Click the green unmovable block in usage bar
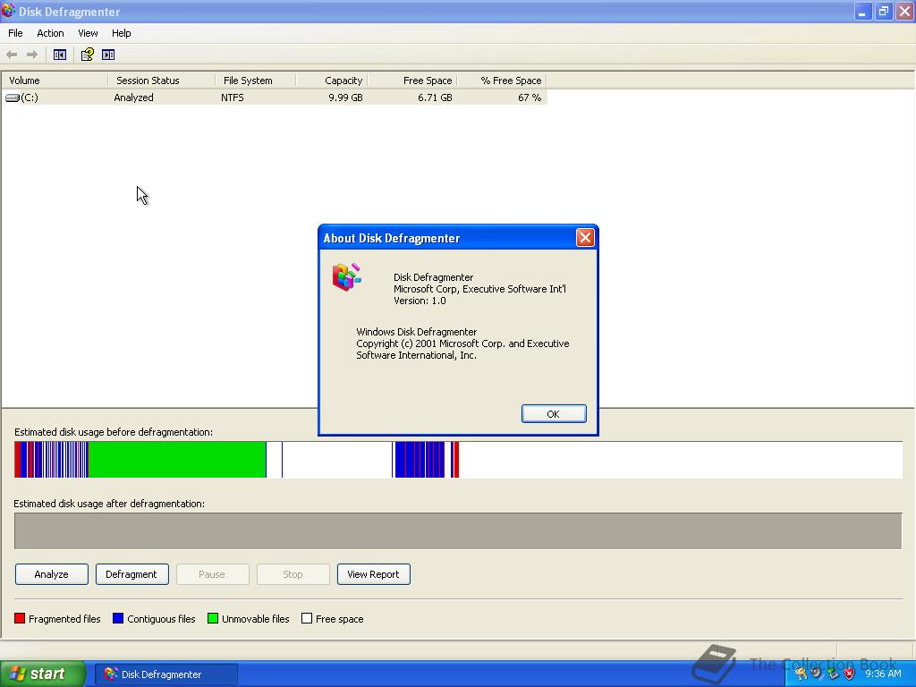The width and height of the screenshot is (916, 687). click(177, 460)
